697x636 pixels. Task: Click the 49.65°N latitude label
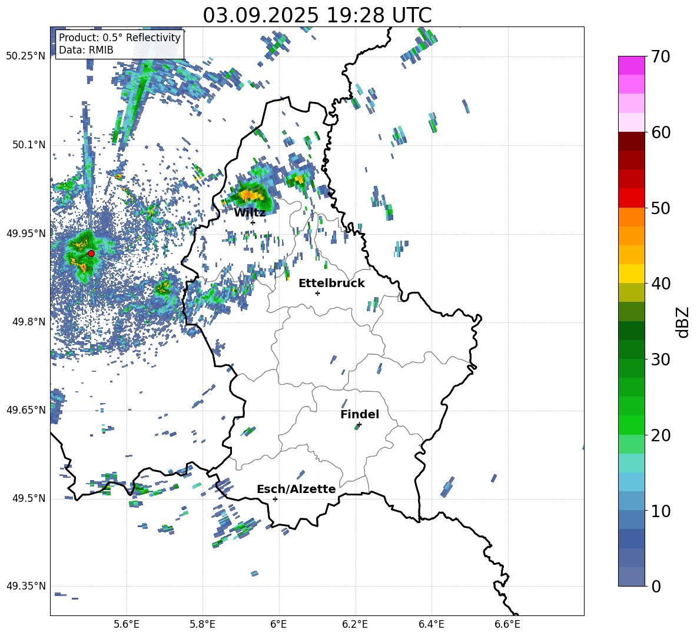(x=26, y=410)
